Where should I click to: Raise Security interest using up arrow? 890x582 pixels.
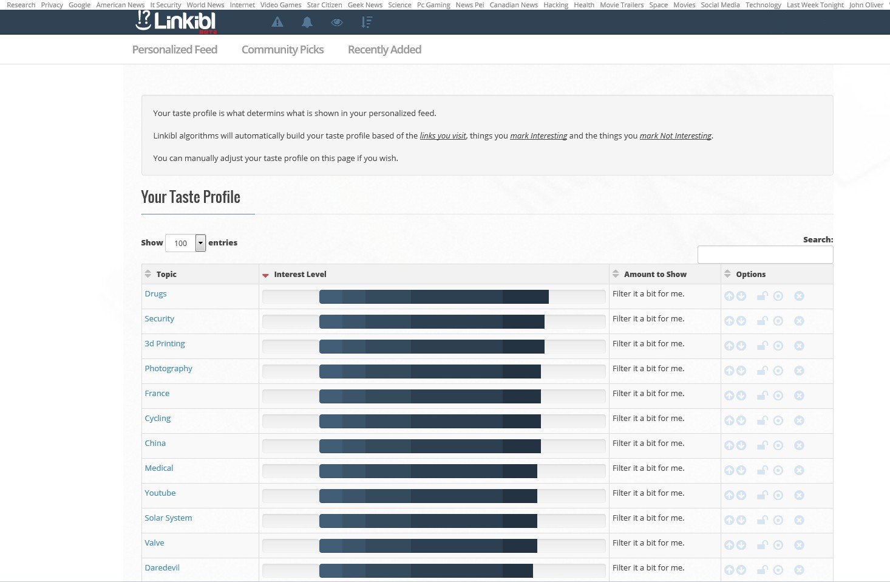(729, 321)
